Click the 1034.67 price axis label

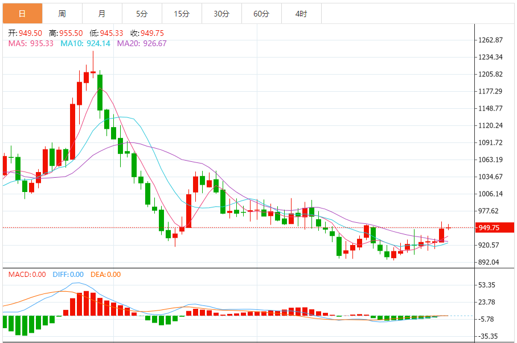490,177
